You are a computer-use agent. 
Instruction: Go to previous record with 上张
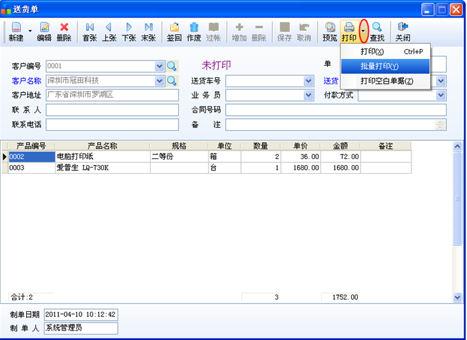coord(109,32)
